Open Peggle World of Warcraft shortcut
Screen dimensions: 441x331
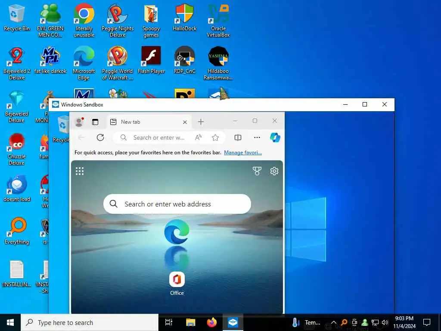tap(118, 63)
